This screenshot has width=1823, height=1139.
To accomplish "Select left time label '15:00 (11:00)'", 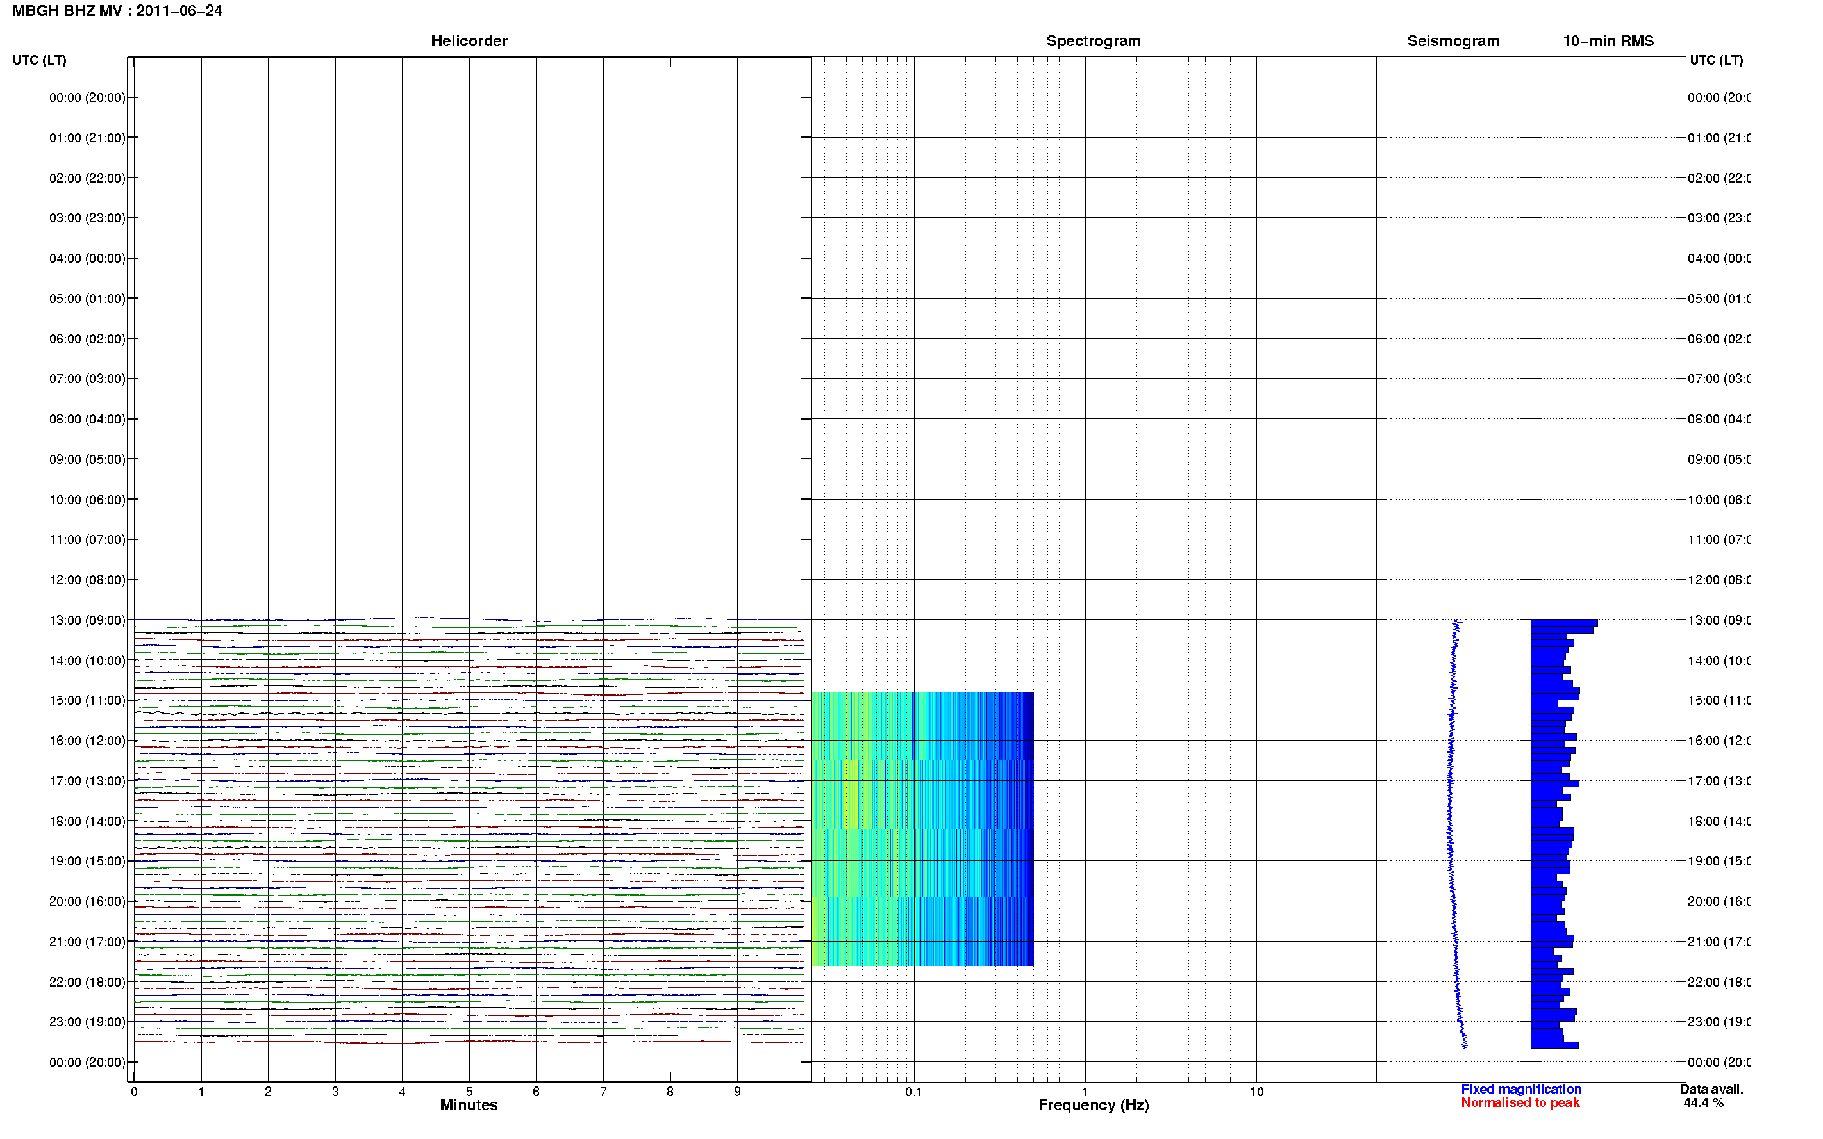I will (x=87, y=701).
